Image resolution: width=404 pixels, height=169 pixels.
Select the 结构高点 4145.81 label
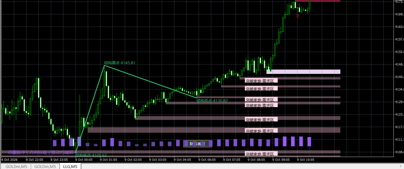120,63
